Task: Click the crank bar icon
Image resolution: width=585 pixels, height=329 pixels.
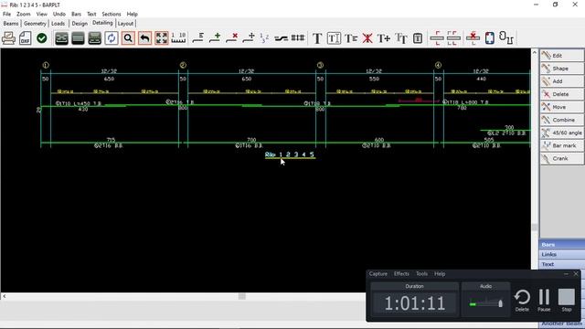Action: click(281, 38)
